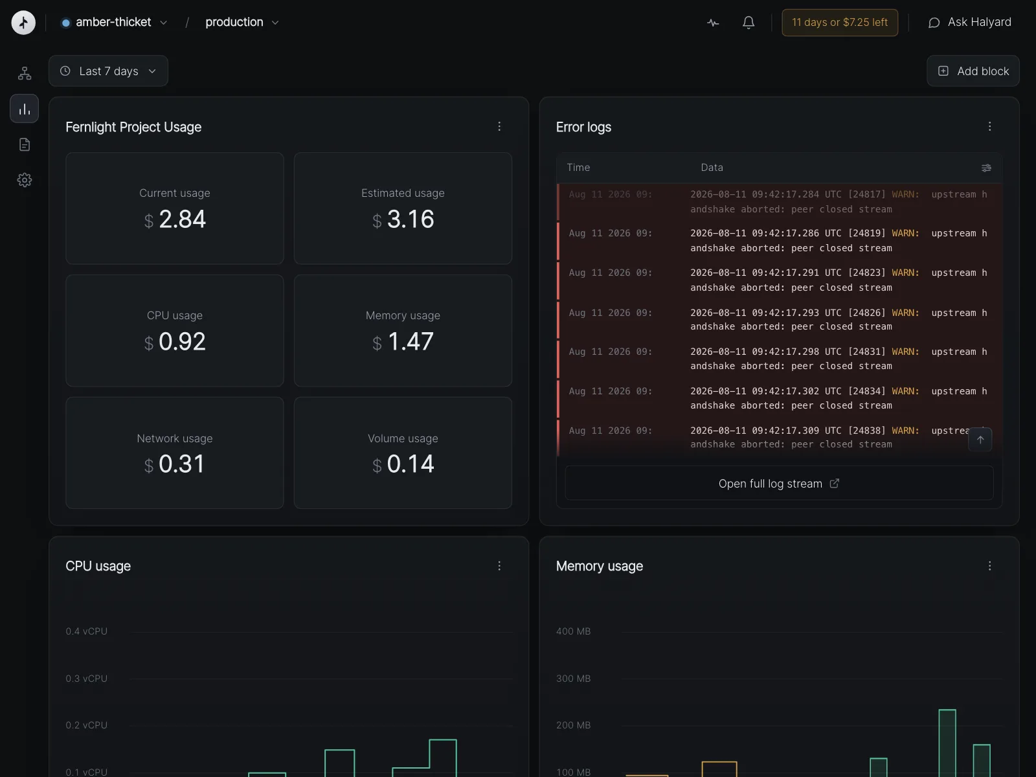The image size is (1036, 777).
Task: Expand the amber-thicket project dropdown
Action: pos(114,23)
